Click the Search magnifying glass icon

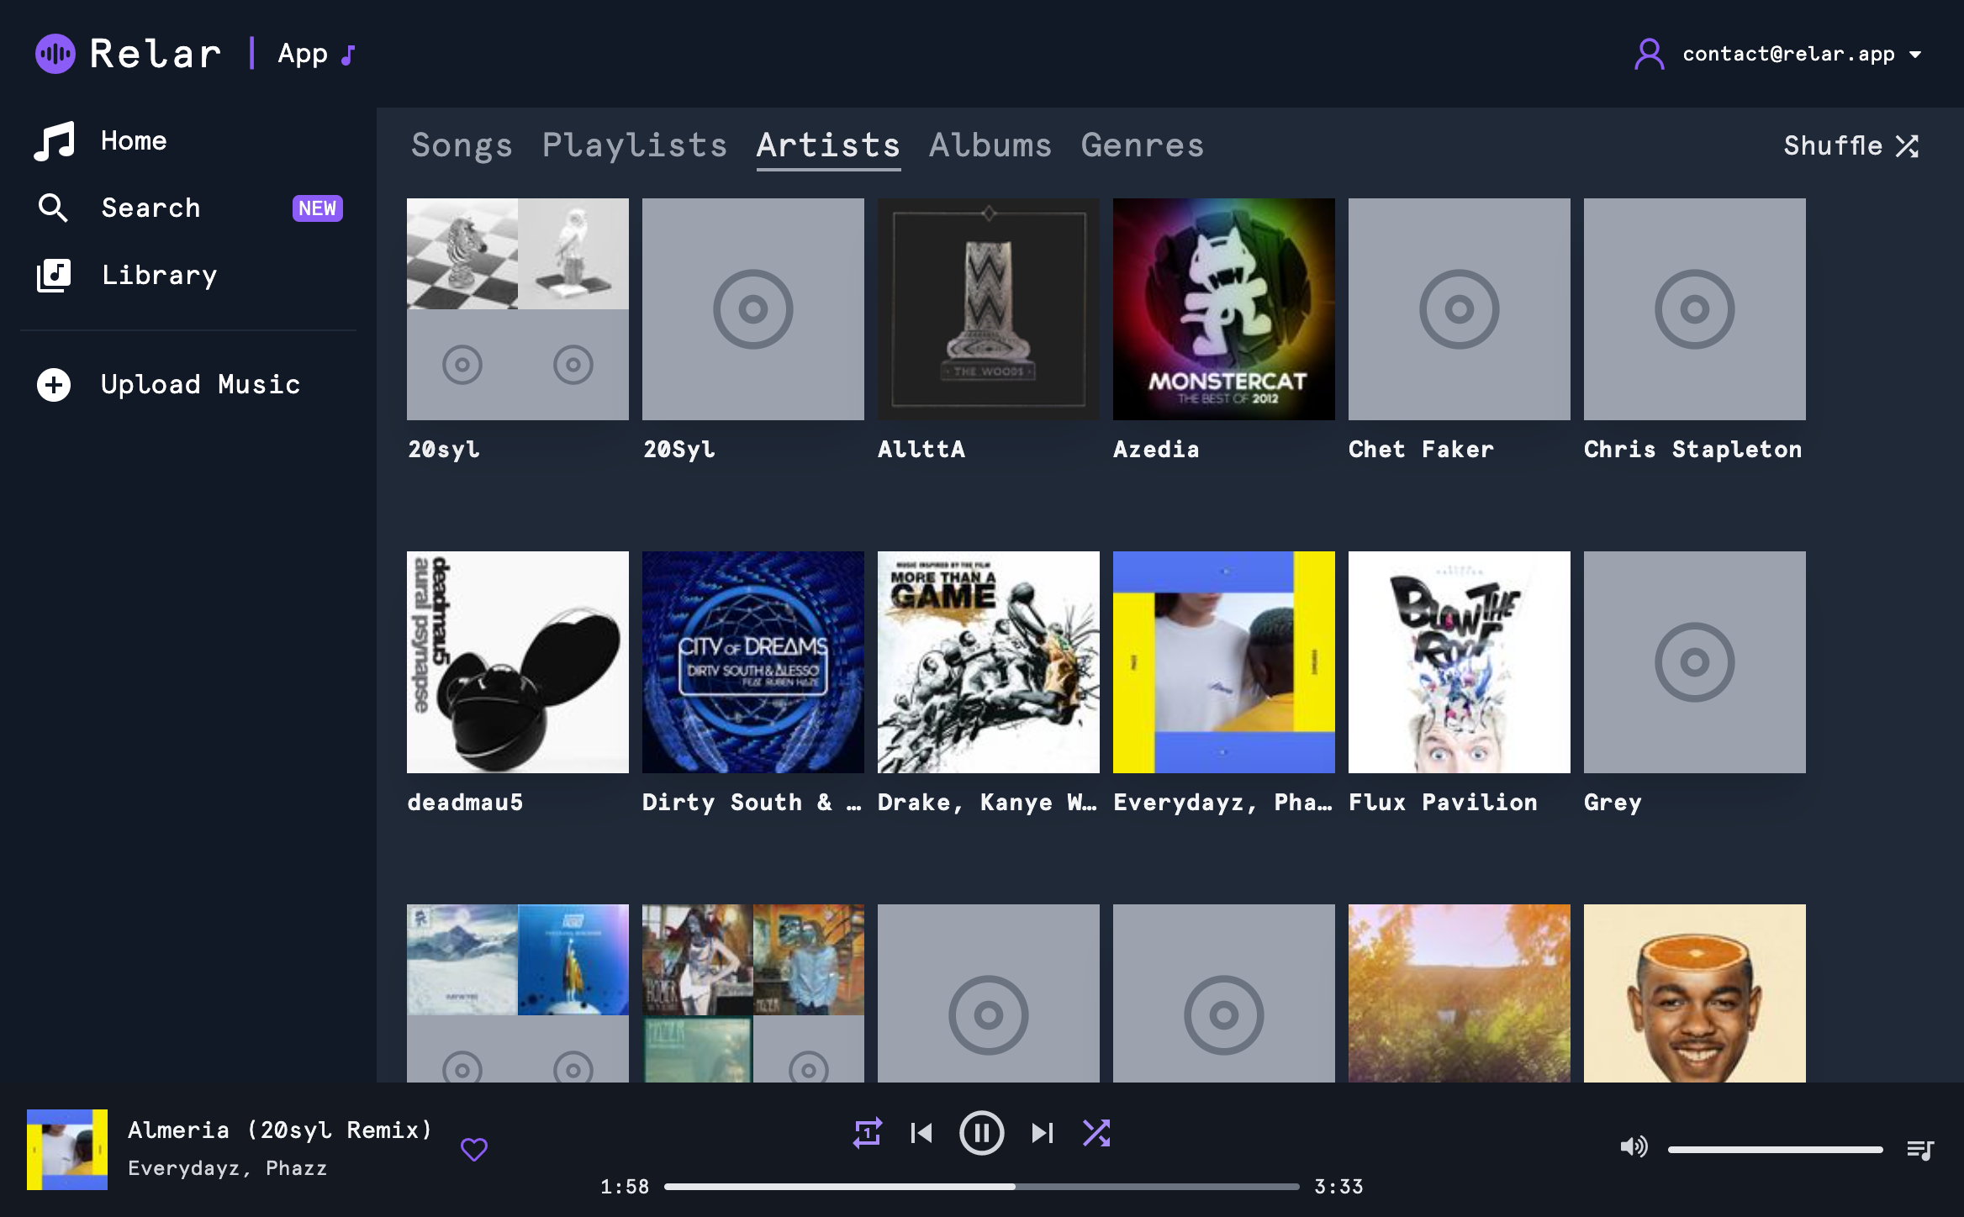point(53,208)
